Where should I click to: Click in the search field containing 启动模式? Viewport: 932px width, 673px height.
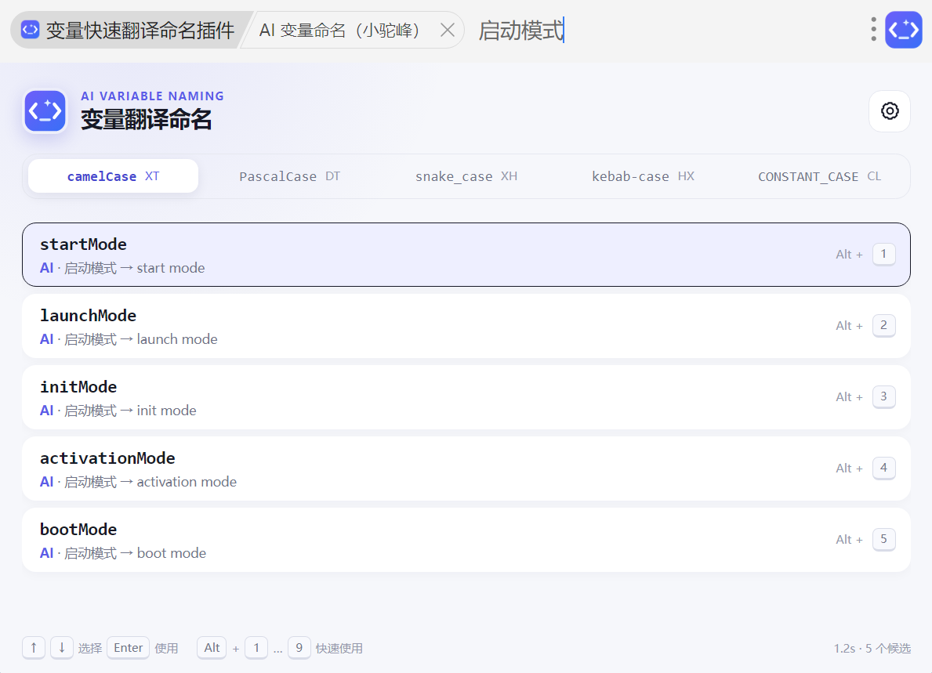point(665,30)
